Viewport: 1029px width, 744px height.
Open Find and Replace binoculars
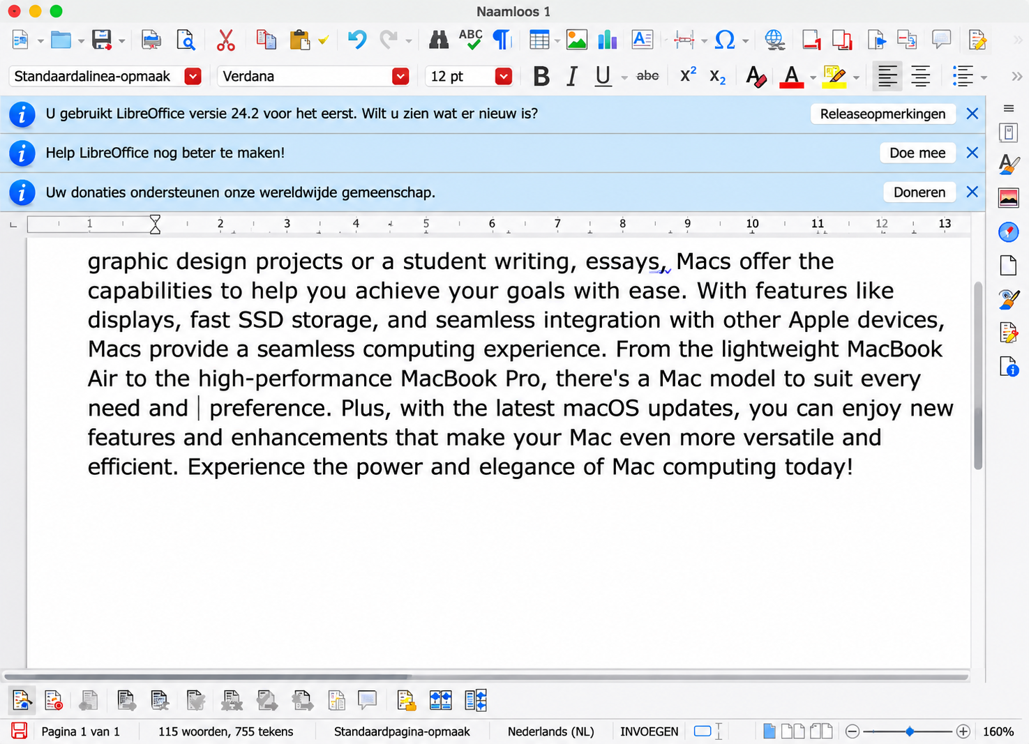(x=438, y=40)
